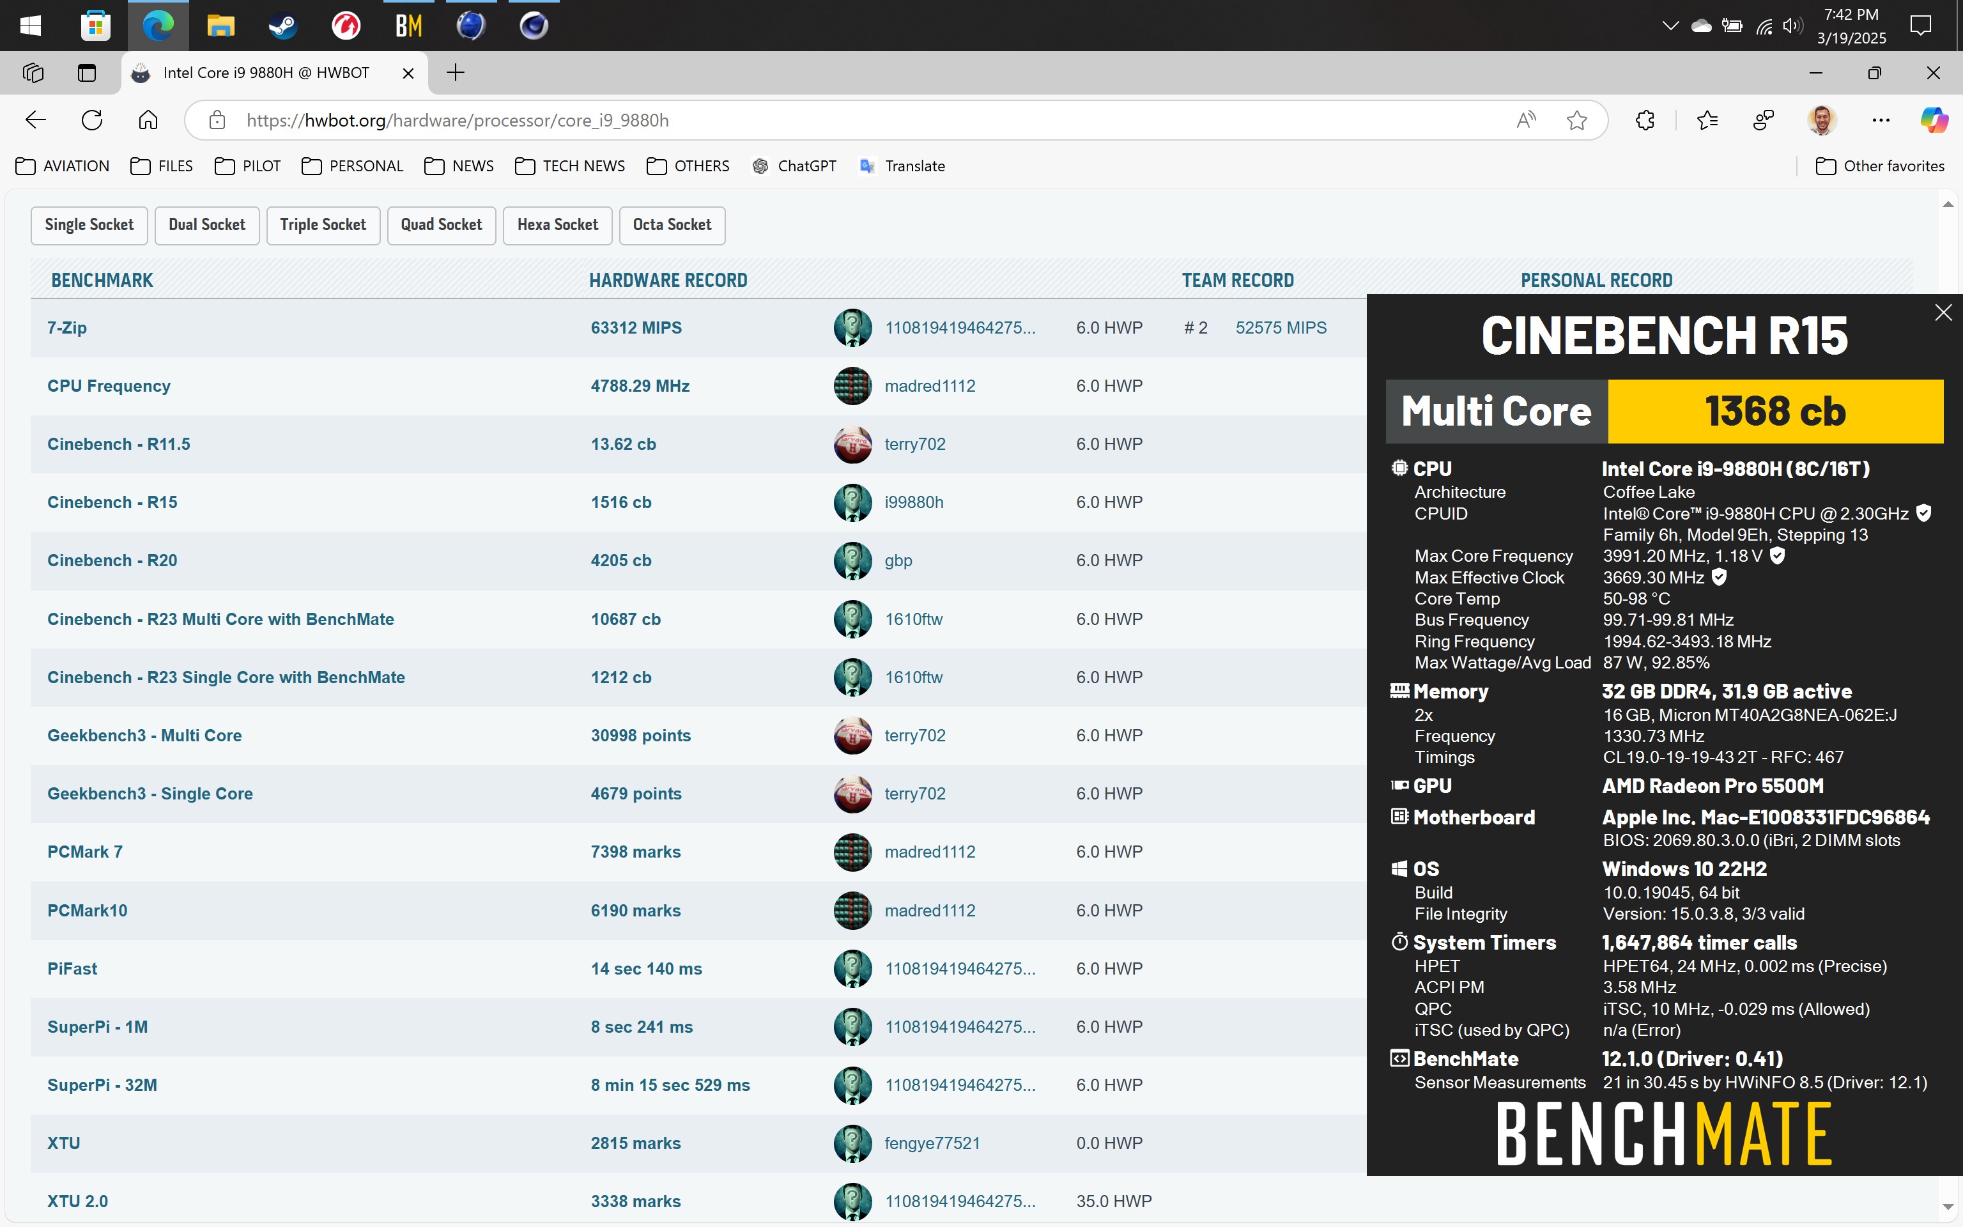Screen dimensions: 1963x1227
Task: Open the i99880h user profile
Action: coord(913,502)
